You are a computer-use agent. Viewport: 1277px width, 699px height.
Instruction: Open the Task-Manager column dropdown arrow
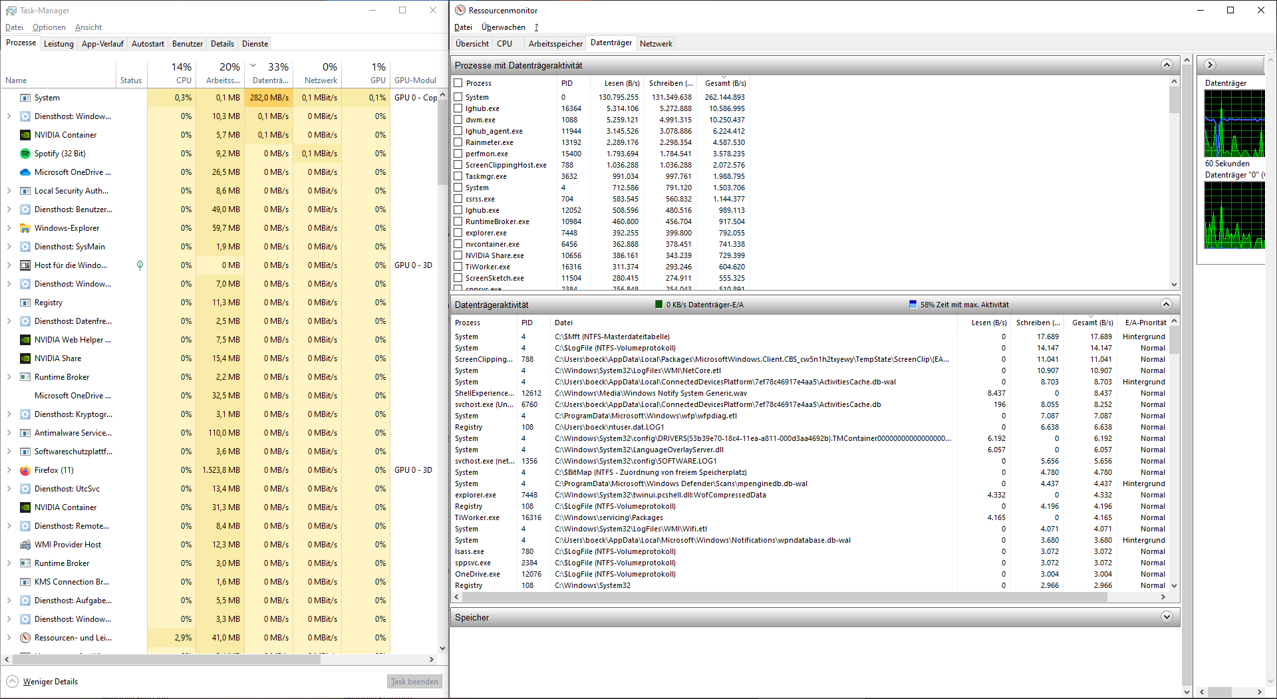click(x=253, y=66)
